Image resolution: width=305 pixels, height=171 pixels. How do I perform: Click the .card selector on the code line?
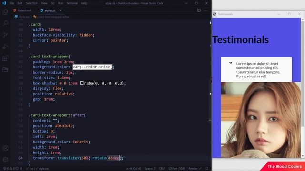[x=34, y=24]
